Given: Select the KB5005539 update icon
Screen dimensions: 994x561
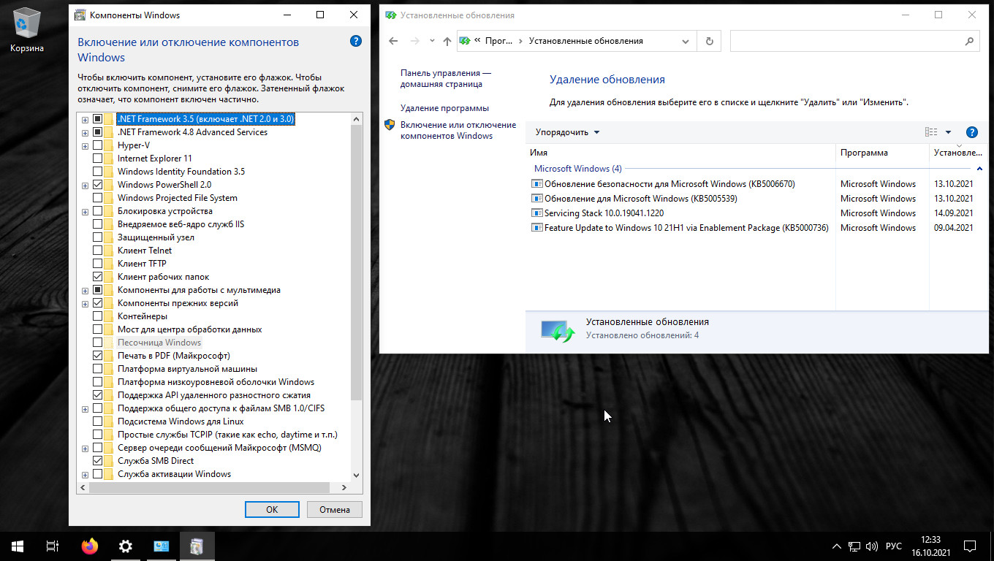Looking at the screenshot, I should pos(537,199).
